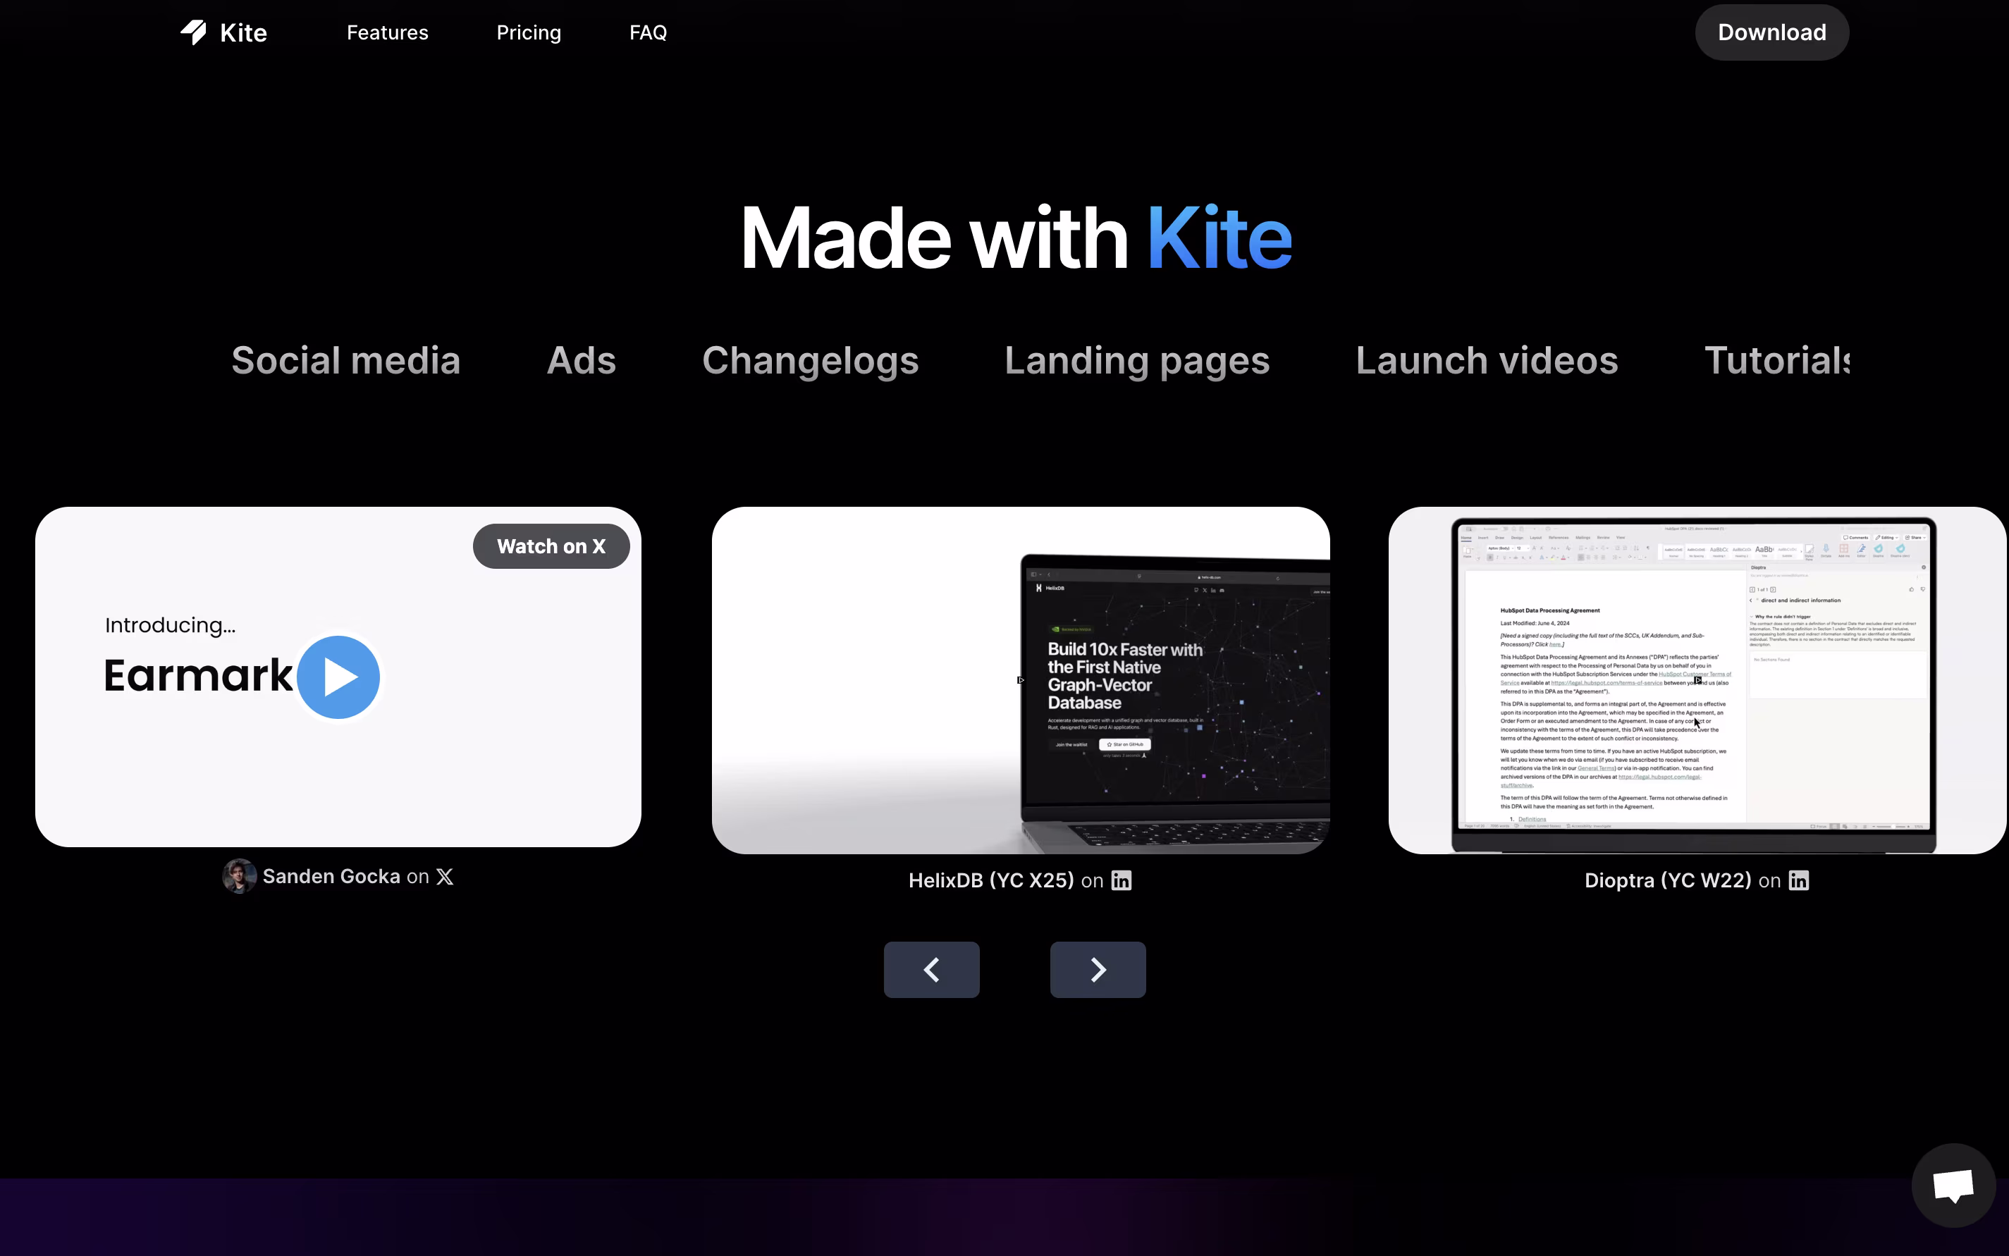Open the FAQ section
This screenshot has width=2009, height=1256.
pyautogui.click(x=647, y=32)
